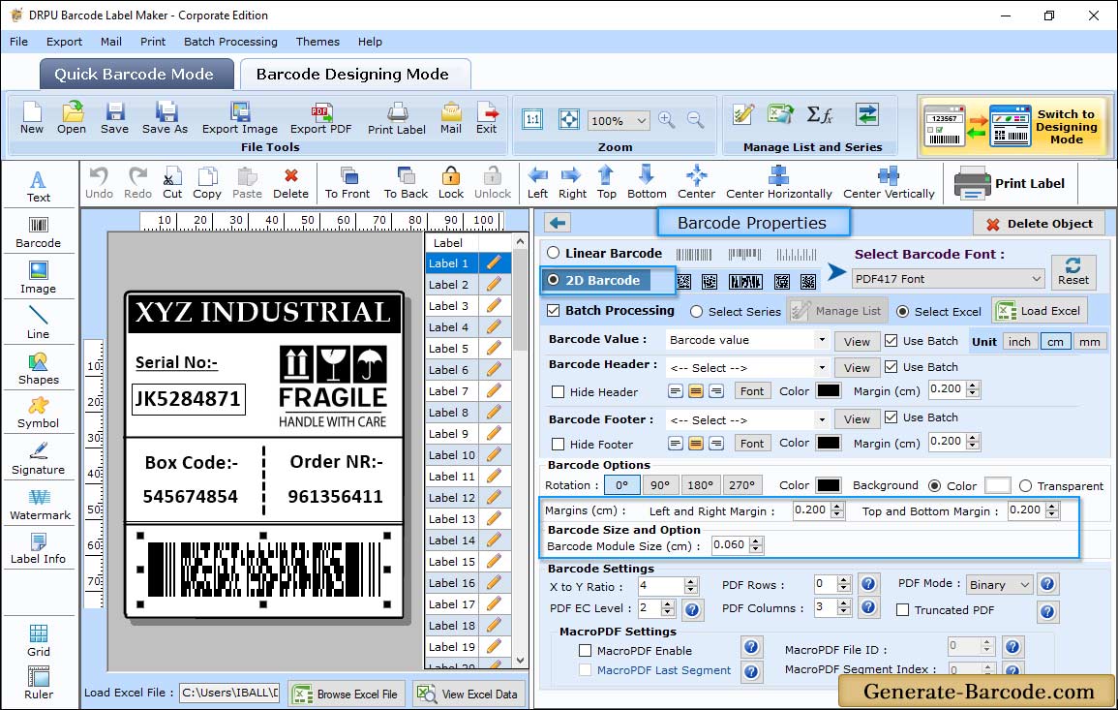The height and width of the screenshot is (710, 1118).
Task: Click the Lock object icon
Action: point(451,183)
